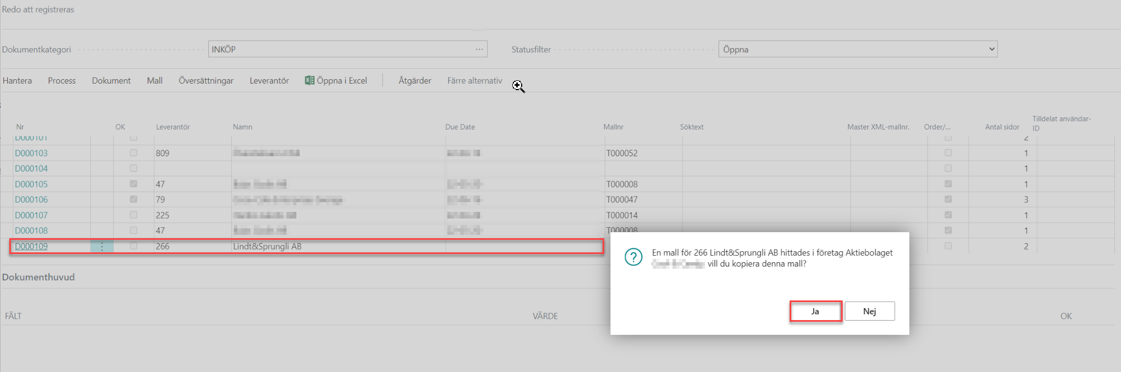Screen dimensions: 1121x372
Task: Sort by the Due Date column header
Action: 460,127
